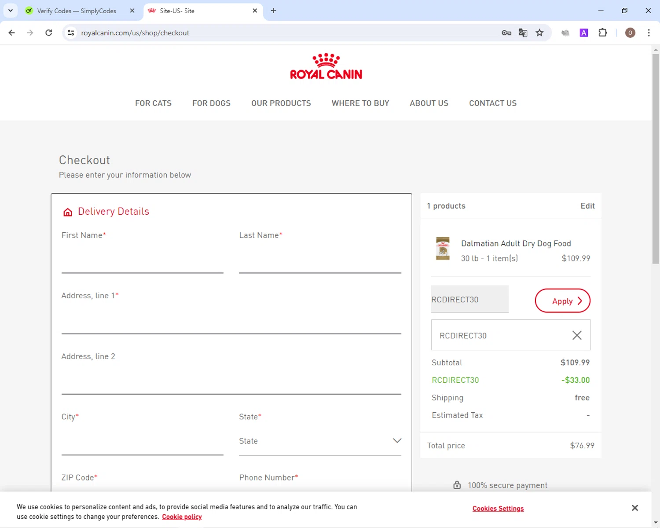Click the Delivery Details house icon
This screenshot has width=660, height=528.
[68, 212]
